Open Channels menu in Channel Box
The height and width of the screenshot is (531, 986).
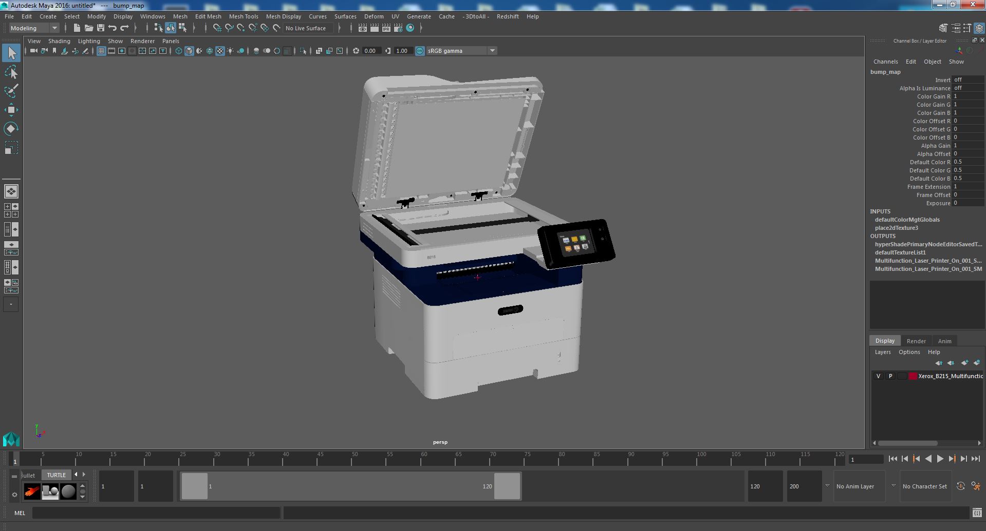pos(885,62)
